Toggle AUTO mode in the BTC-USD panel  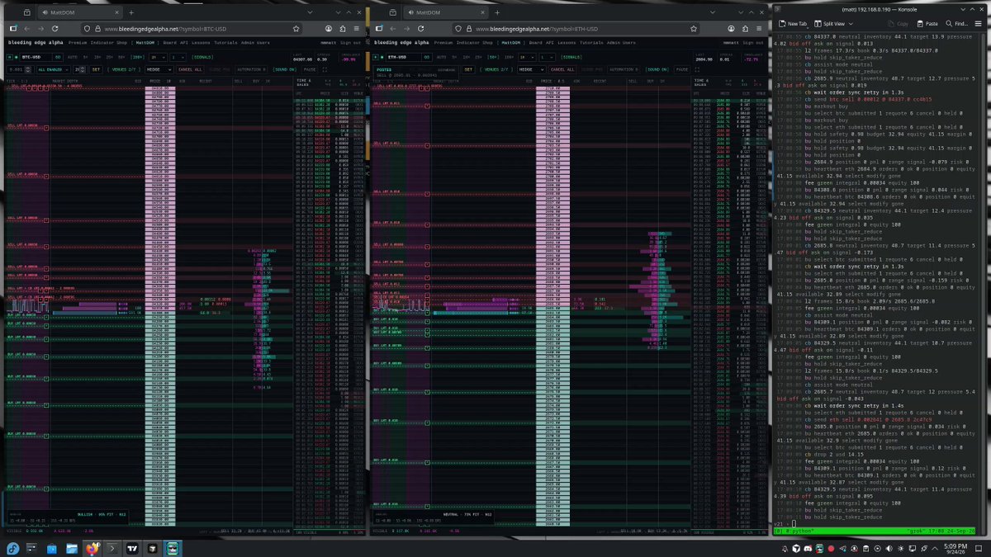[73, 57]
